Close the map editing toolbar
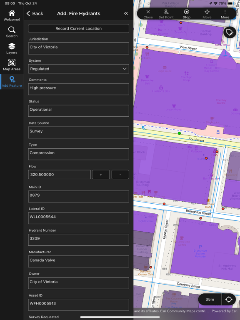The height and width of the screenshot is (320, 240). tap(148, 14)
